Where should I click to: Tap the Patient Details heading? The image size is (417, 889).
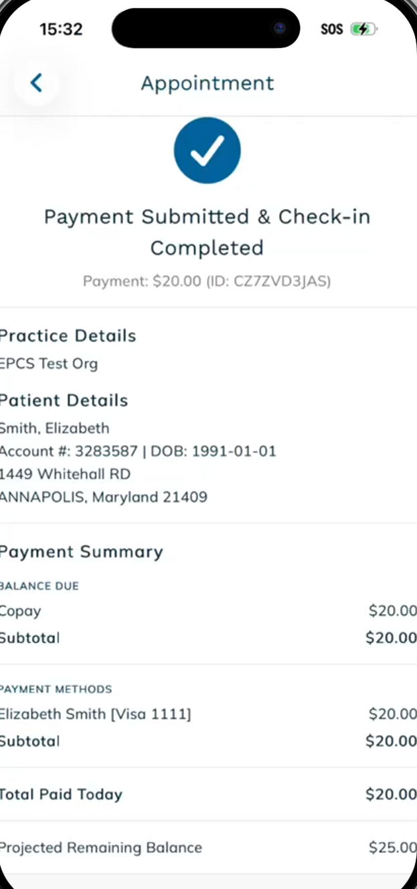point(64,400)
